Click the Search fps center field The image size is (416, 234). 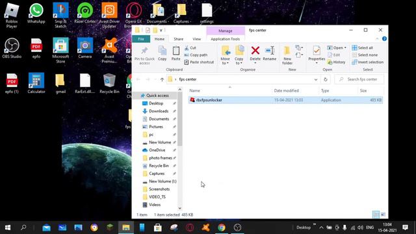359,79
